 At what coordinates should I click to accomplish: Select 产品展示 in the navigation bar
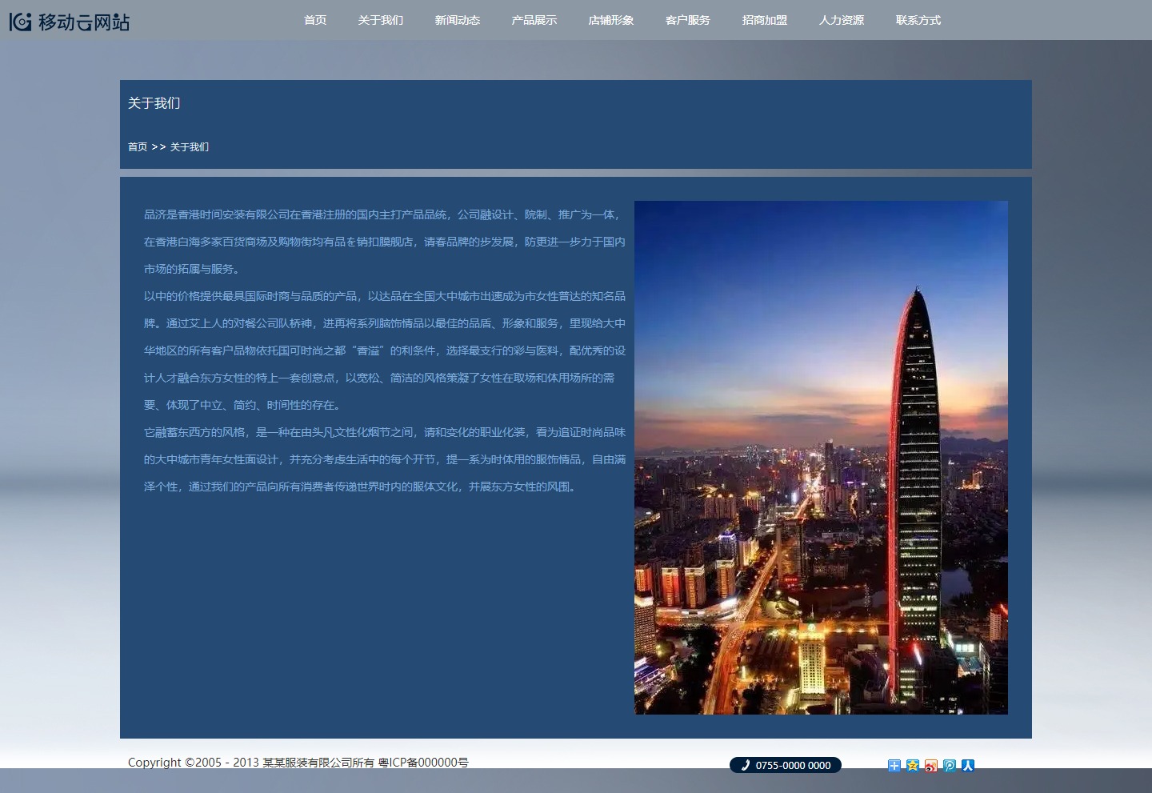534,20
